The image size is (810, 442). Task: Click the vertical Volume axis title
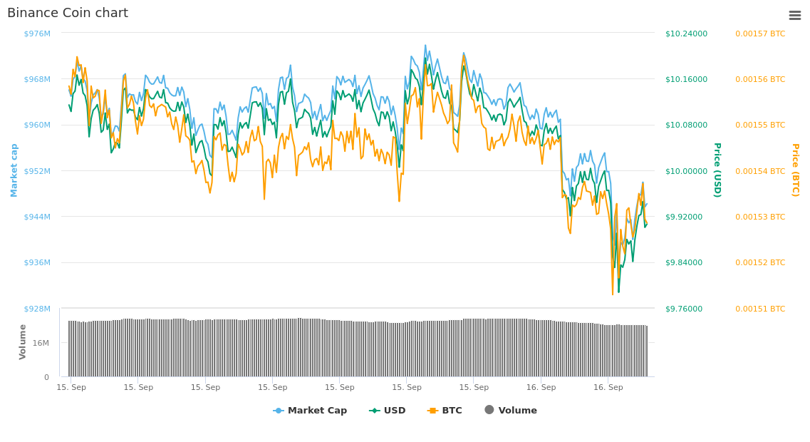click(x=22, y=341)
